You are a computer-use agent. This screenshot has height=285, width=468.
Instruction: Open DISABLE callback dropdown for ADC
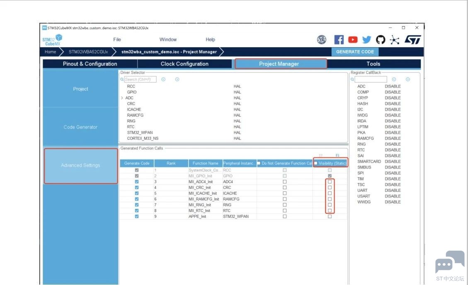point(393,87)
